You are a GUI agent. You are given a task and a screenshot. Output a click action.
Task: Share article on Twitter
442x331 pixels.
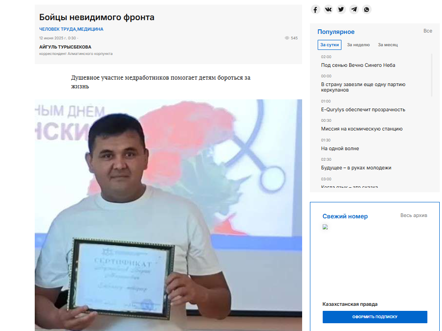(341, 10)
